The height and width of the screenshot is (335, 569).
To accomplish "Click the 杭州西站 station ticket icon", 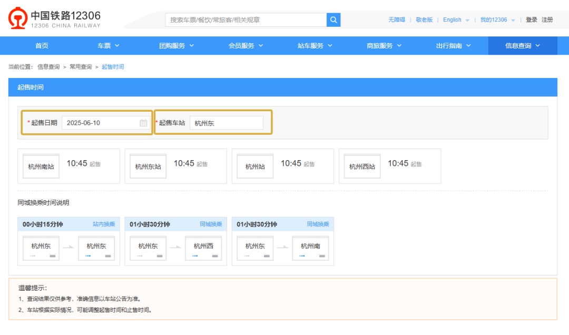I will (362, 166).
